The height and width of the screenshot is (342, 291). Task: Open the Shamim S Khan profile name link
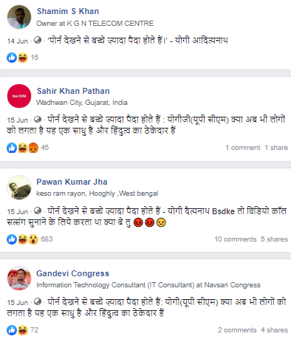point(68,11)
